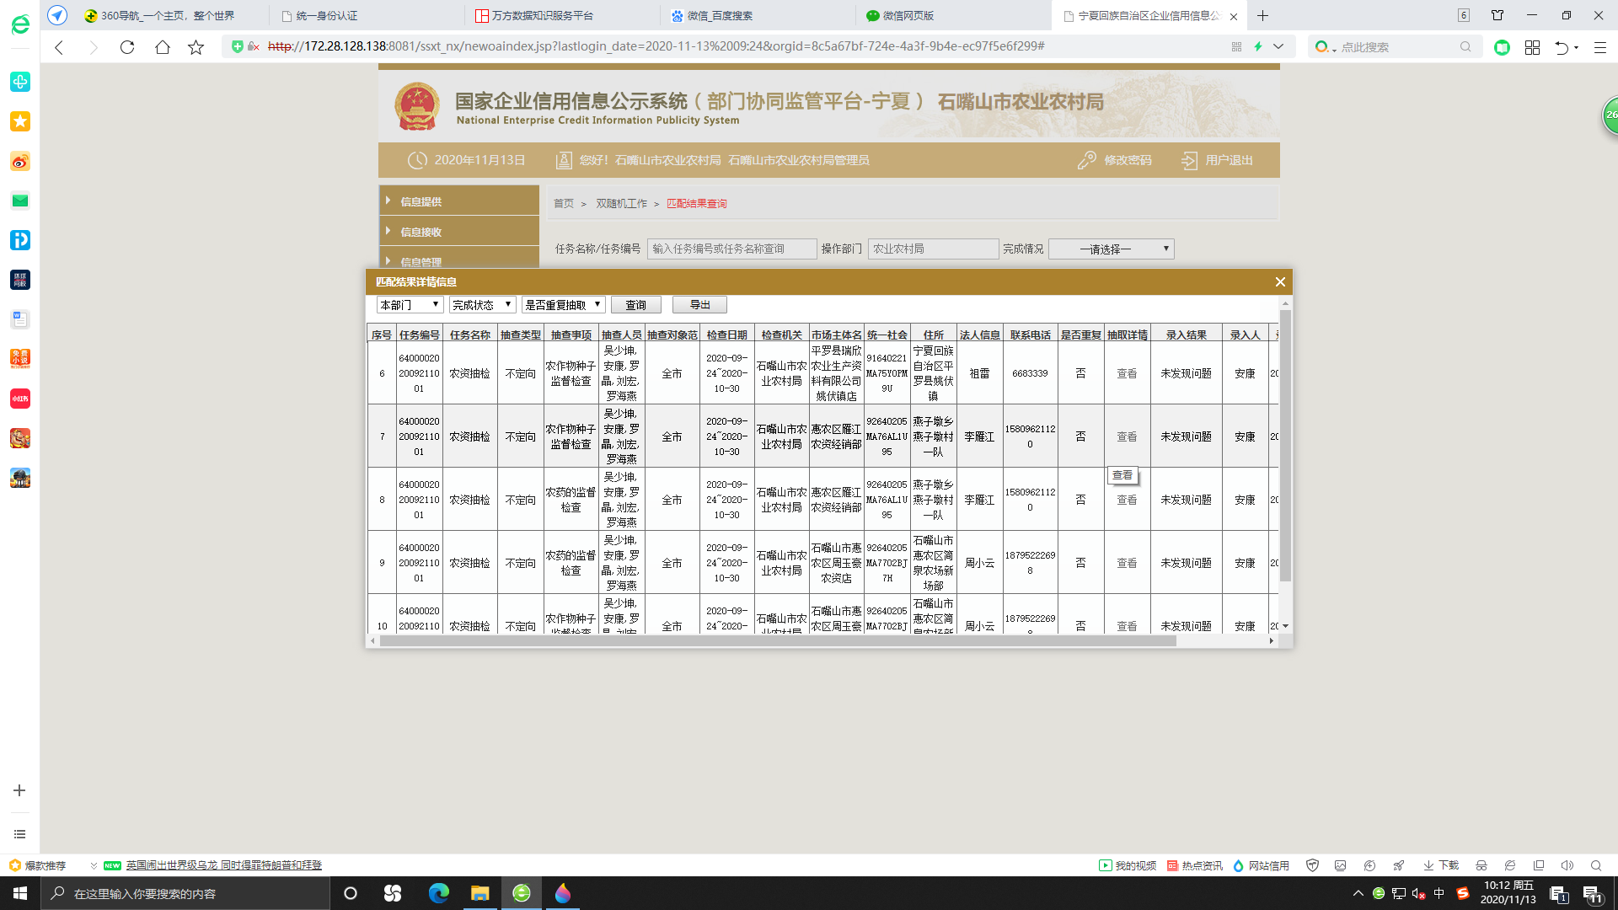Click the 导出 button
Image resolution: width=1618 pixels, height=910 pixels.
tap(699, 305)
